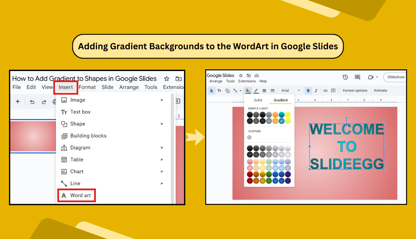Open Format options
The height and width of the screenshot is (239, 416).
coord(355,90)
